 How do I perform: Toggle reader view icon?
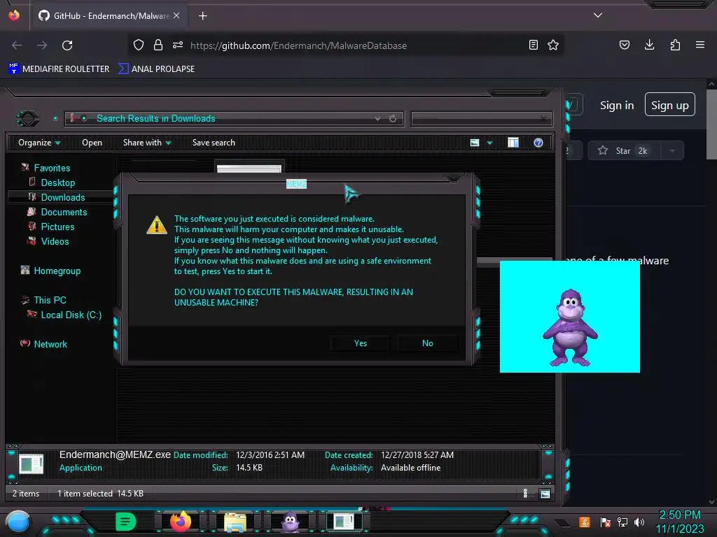click(533, 45)
